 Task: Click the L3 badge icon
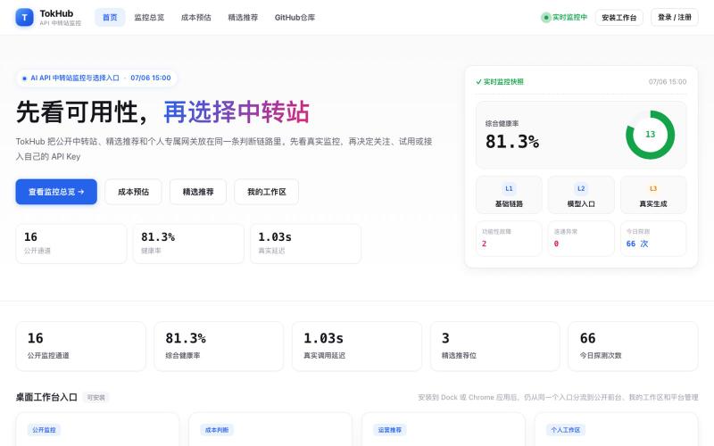653,188
